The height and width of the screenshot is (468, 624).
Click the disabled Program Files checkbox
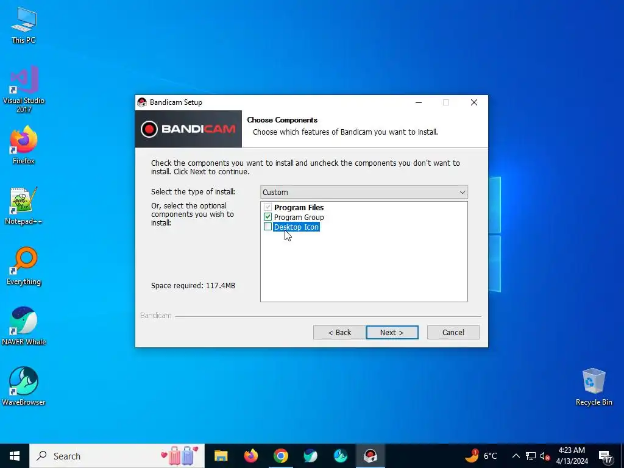(x=268, y=207)
